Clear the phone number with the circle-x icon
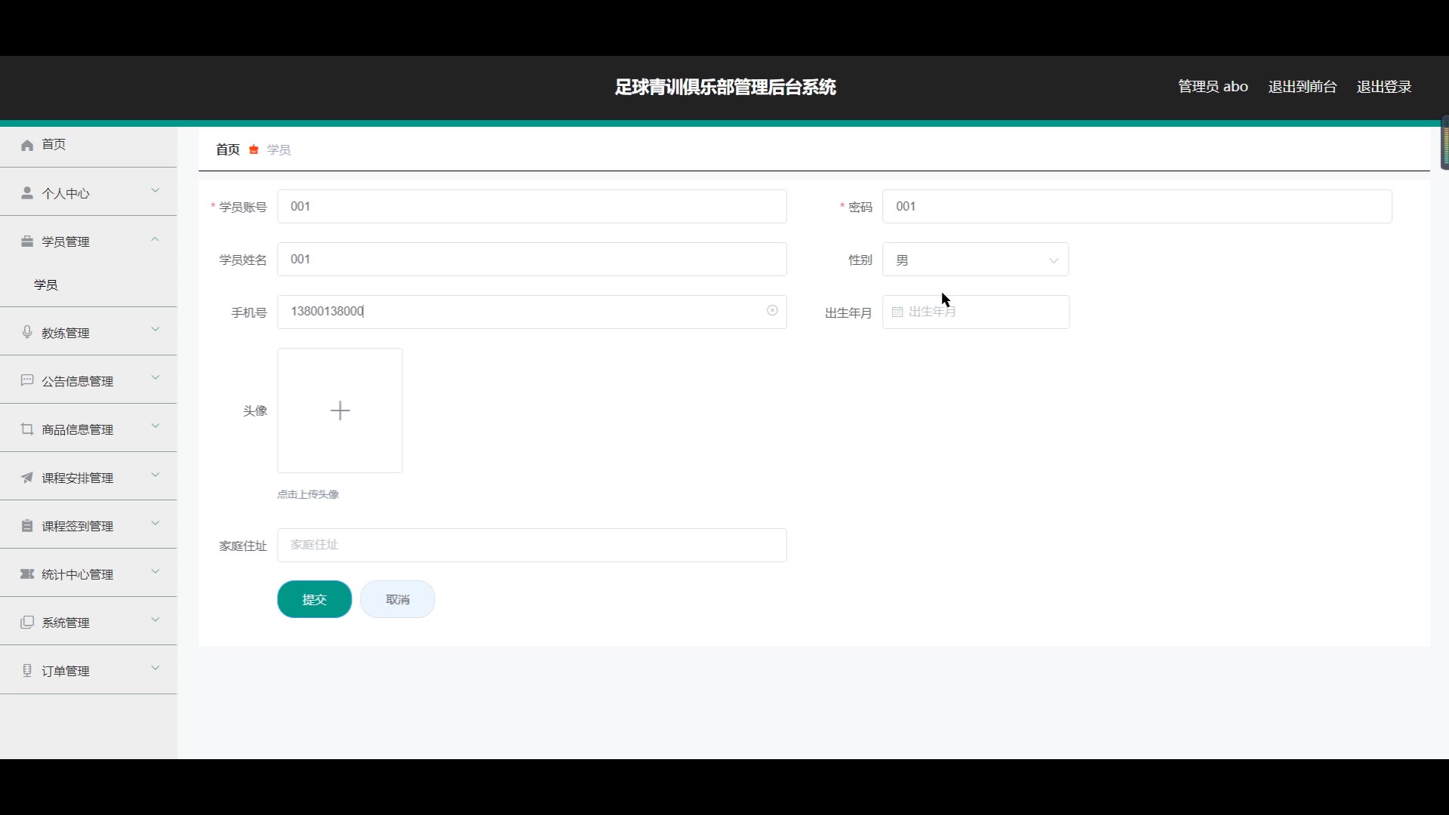This screenshot has height=815, width=1449. 772,310
